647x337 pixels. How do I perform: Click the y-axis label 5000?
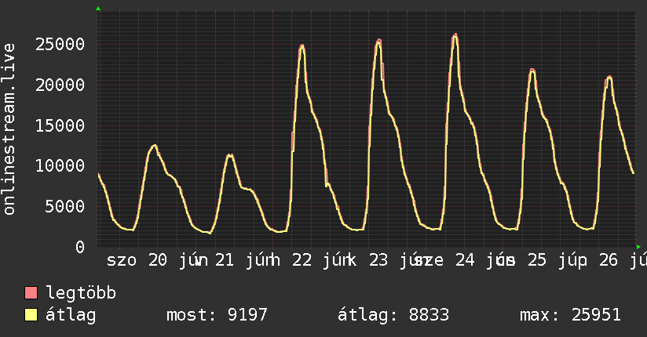click(65, 206)
